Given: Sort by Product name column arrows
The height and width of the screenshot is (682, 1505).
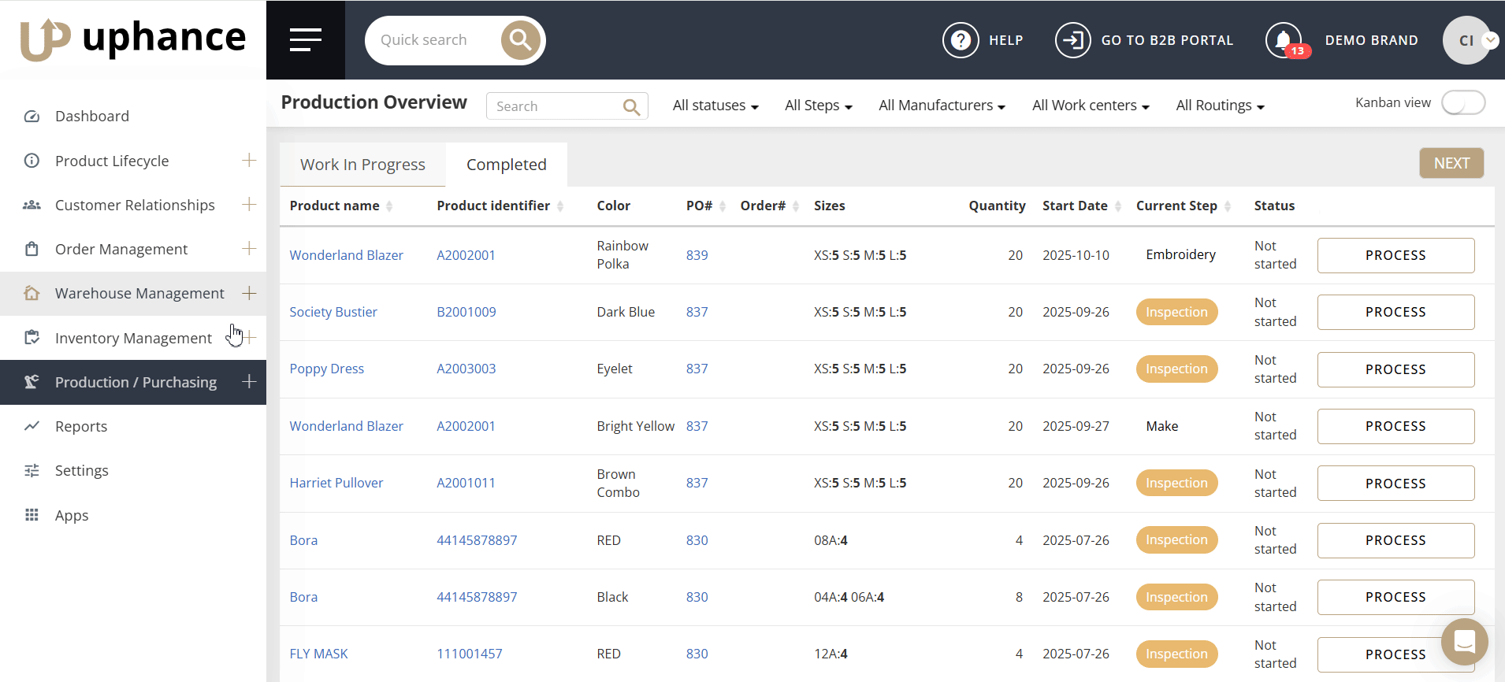Looking at the screenshot, I should coord(389,206).
